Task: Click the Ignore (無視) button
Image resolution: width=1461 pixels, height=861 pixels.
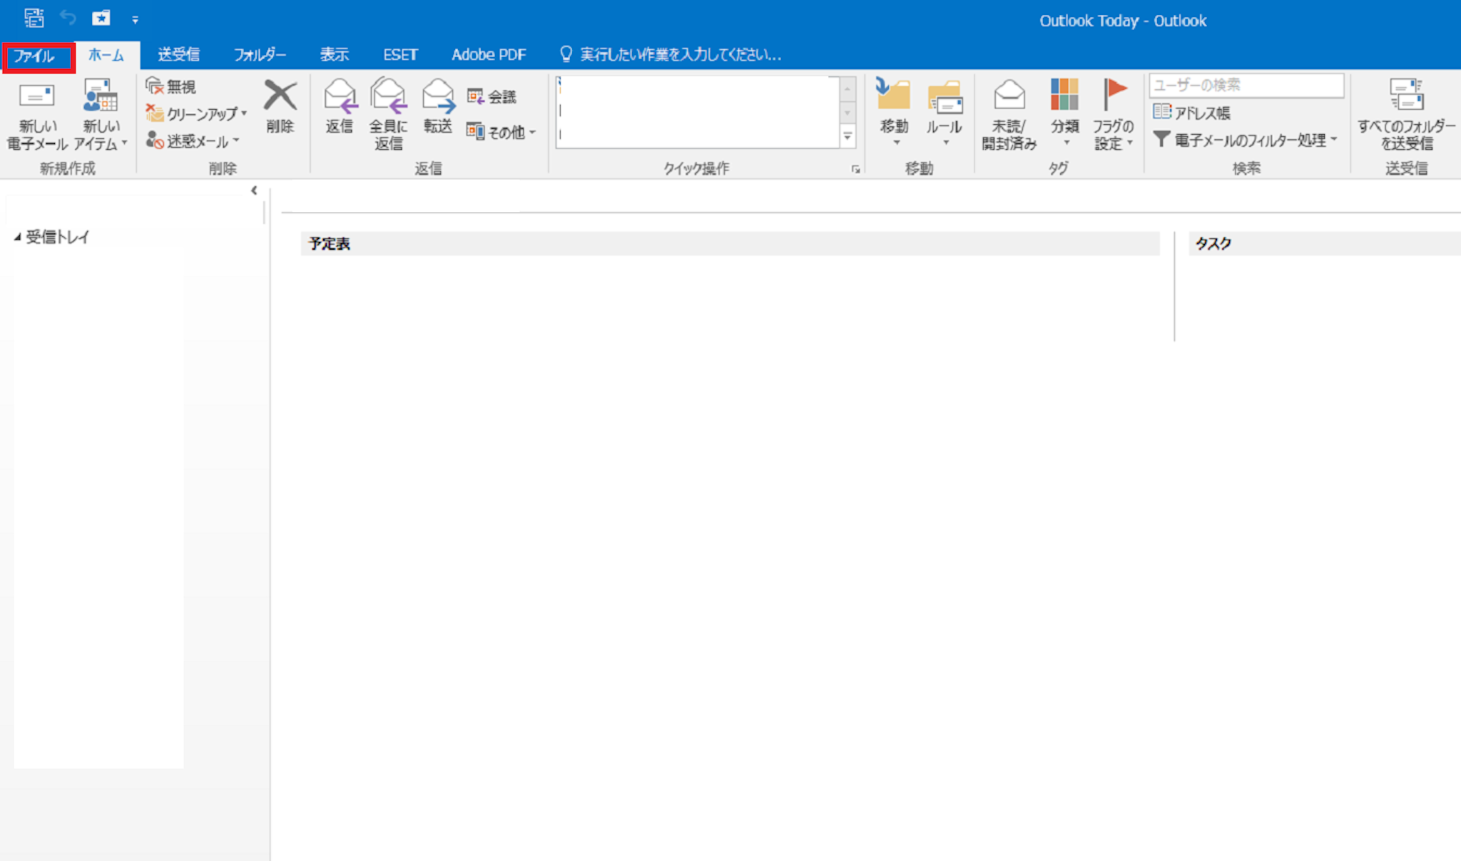Action: click(171, 86)
